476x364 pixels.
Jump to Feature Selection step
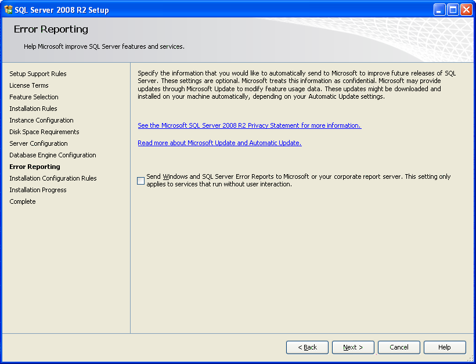(x=34, y=97)
